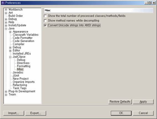Select Build Order in the tree
This screenshot has height=119, width=157.
pos(16,16)
